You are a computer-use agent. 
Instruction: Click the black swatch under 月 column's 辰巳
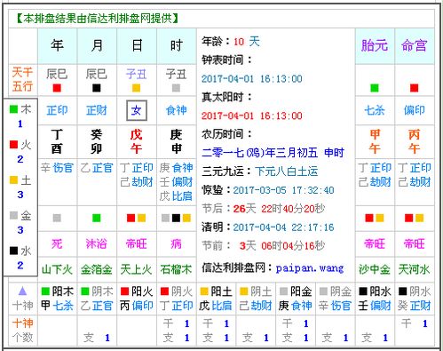97,88
